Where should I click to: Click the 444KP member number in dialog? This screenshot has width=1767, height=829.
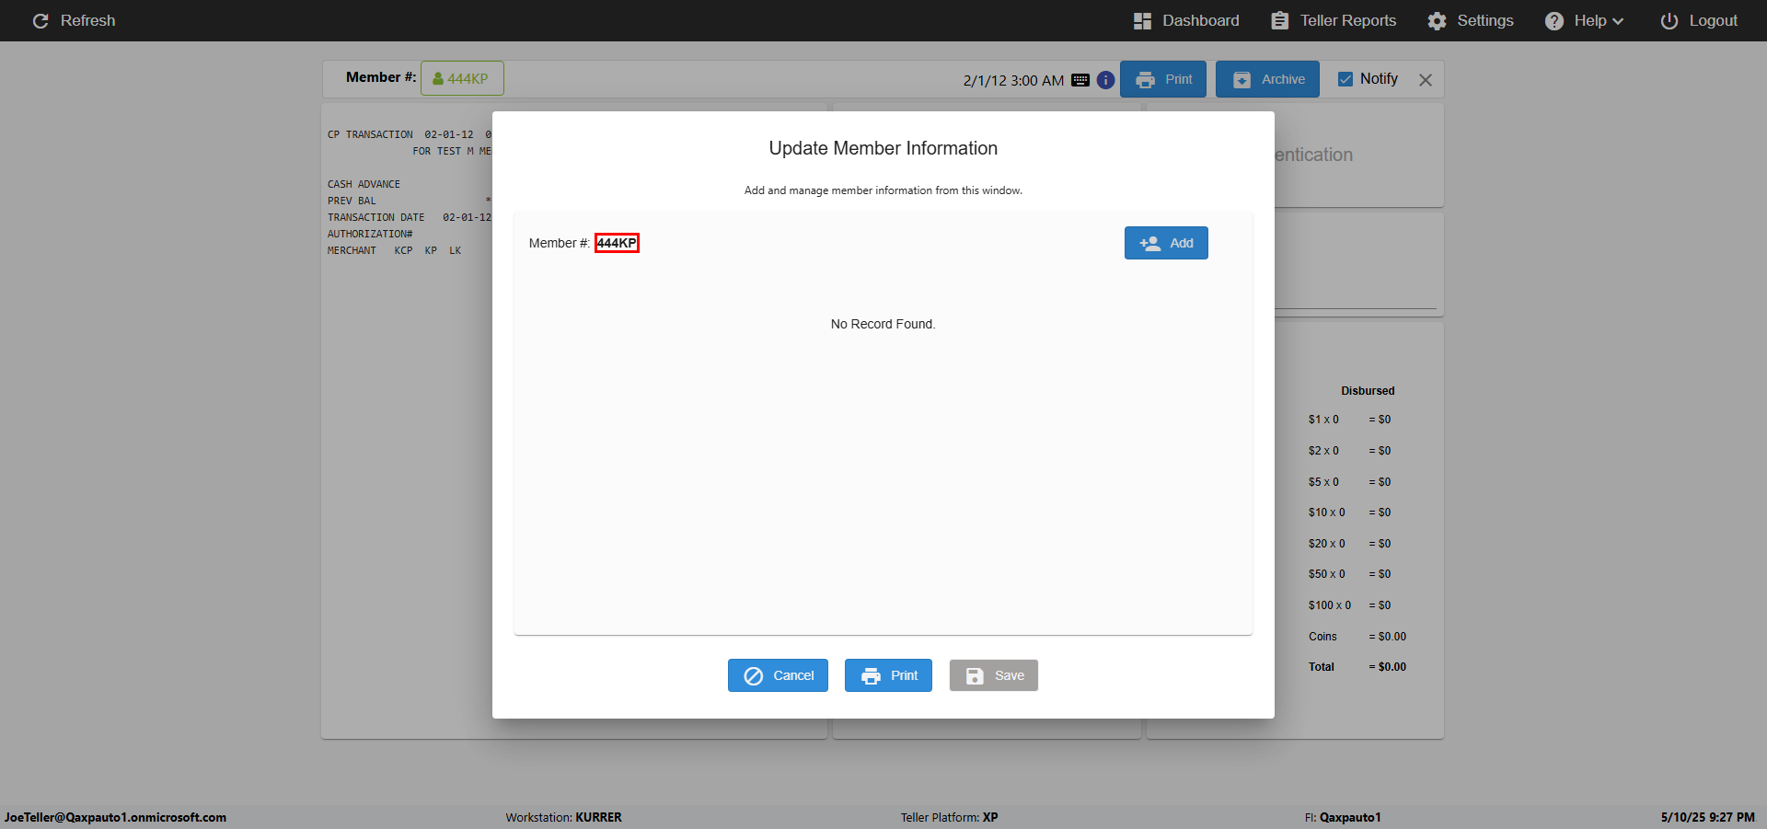coord(617,243)
